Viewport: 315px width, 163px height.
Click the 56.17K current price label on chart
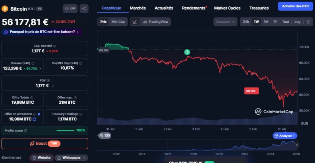tap(251, 91)
